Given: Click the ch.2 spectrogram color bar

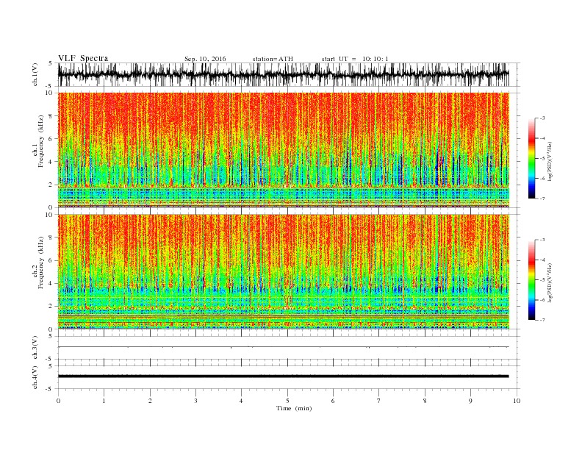Looking at the screenshot, I should (531, 280).
